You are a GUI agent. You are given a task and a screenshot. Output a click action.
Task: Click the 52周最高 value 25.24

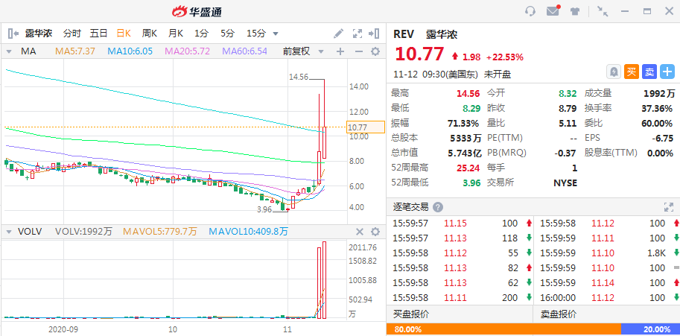[468, 168]
